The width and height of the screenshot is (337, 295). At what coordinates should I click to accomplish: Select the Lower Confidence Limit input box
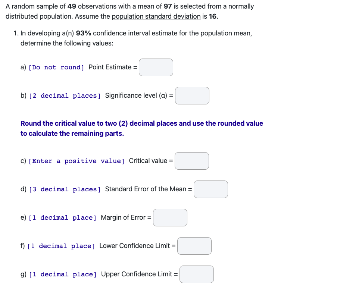click(194, 246)
